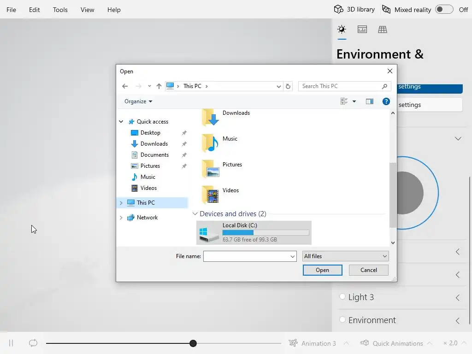Click the forward navigation arrow in dialog
The height and width of the screenshot is (354, 472).
point(138,86)
